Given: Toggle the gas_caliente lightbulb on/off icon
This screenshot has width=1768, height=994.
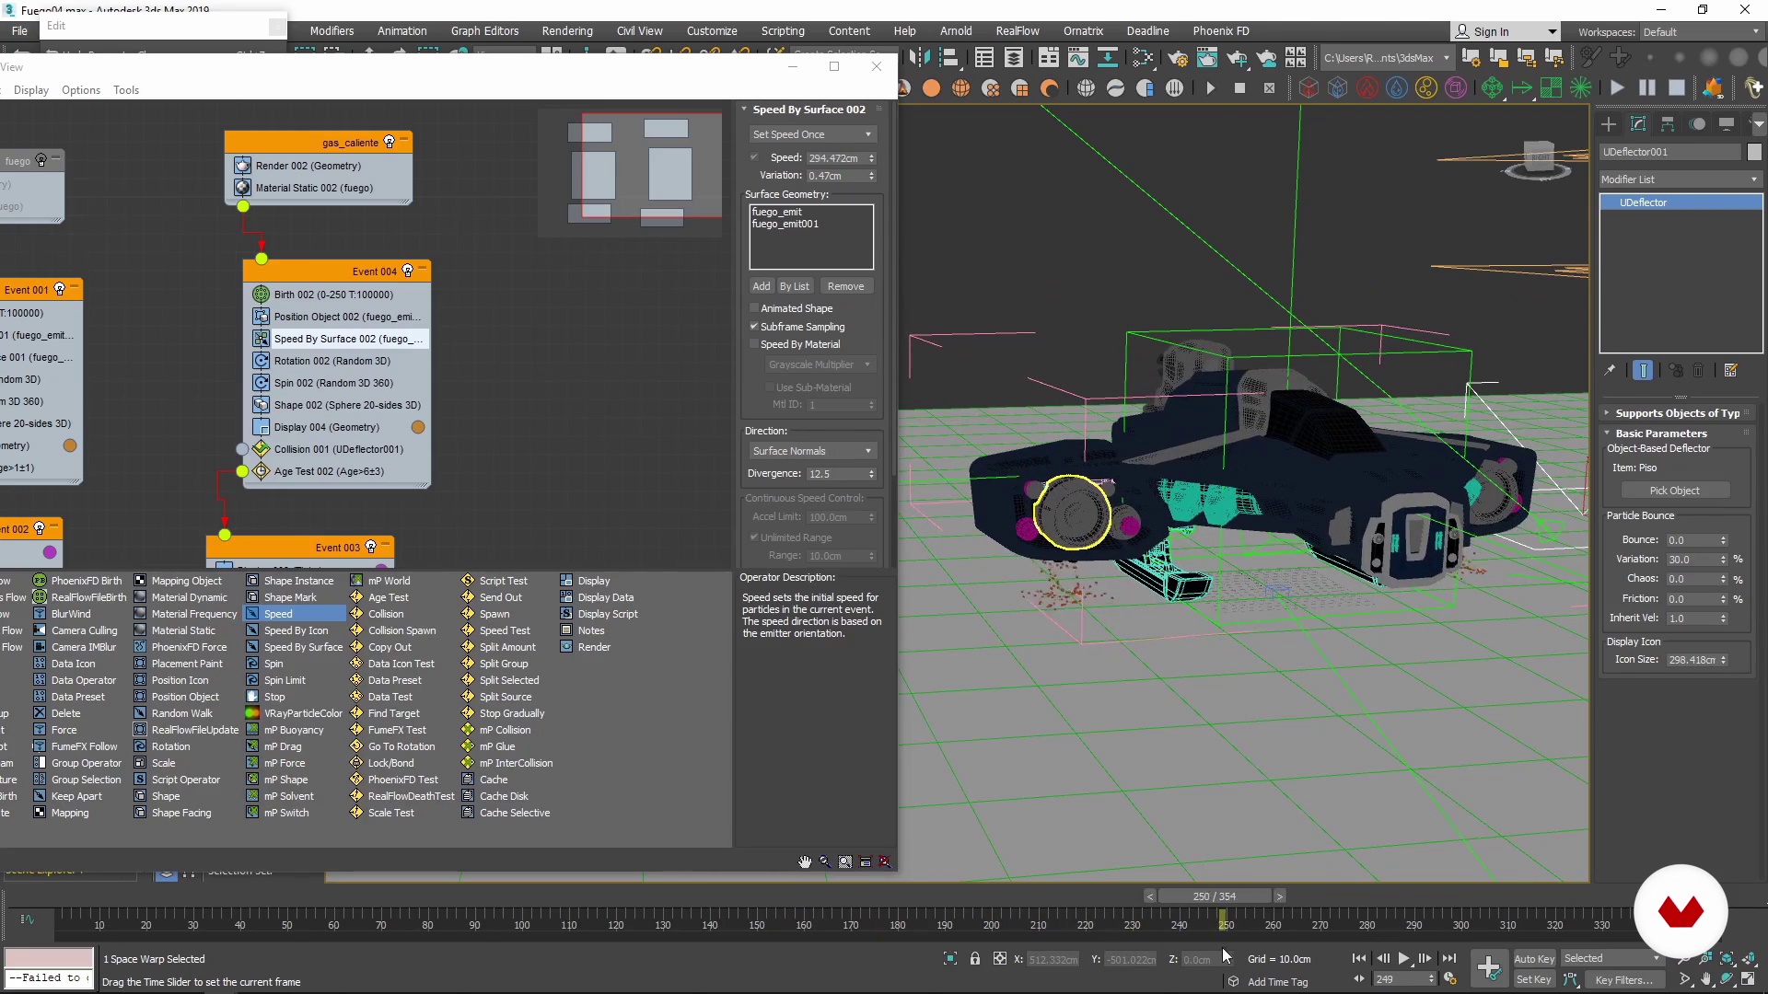Looking at the screenshot, I should (390, 143).
